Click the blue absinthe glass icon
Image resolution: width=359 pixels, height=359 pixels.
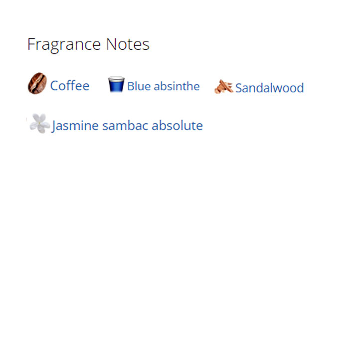pos(116,85)
